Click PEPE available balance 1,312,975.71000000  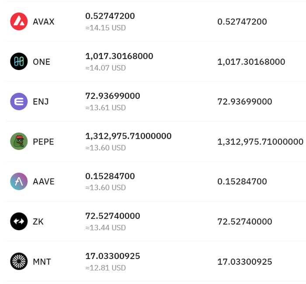tap(261, 142)
